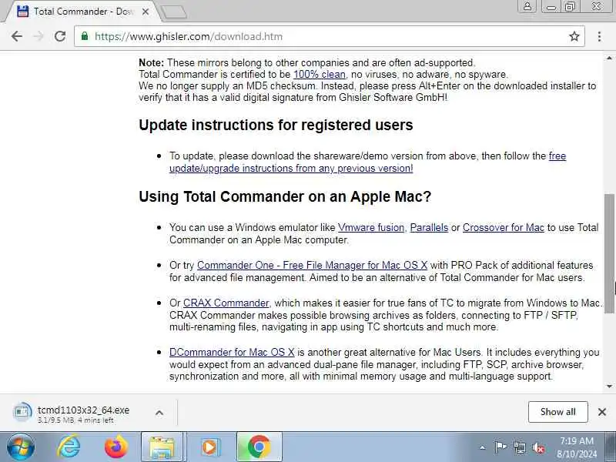Open Windows Explorer from the taskbar
The image size is (616, 462).
[x=162, y=447]
